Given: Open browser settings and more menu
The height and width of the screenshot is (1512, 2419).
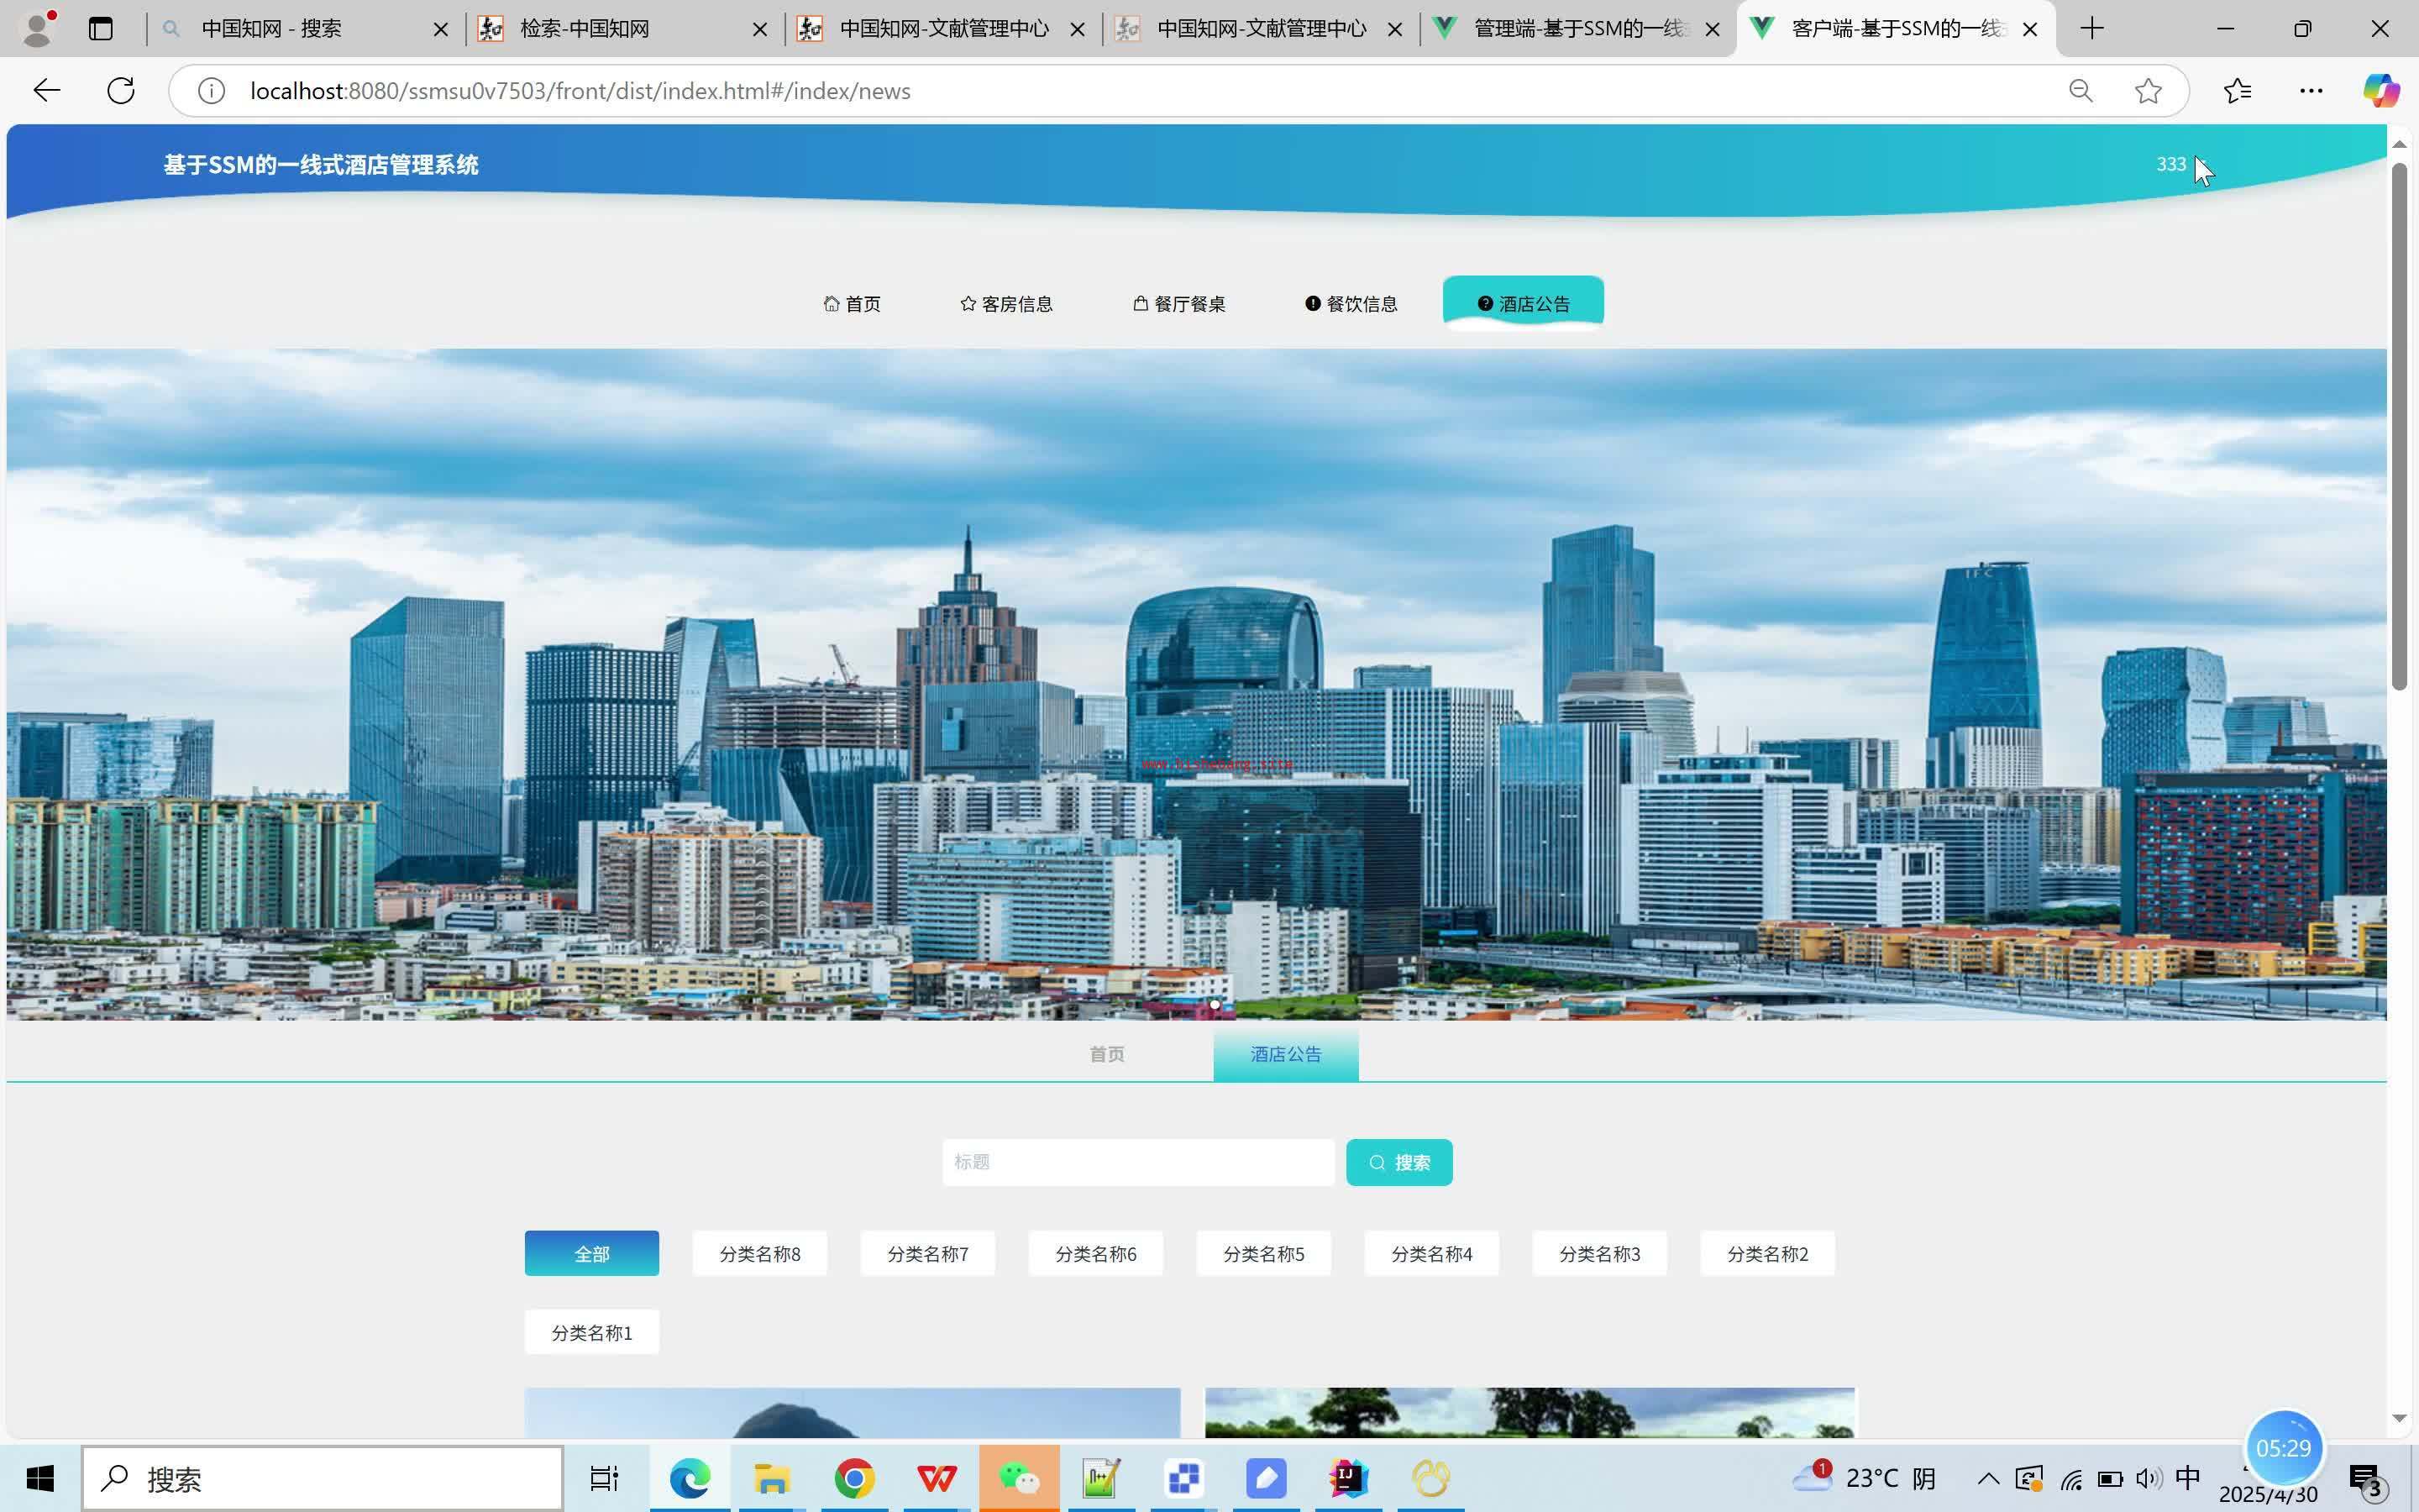Looking at the screenshot, I should (2310, 91).
